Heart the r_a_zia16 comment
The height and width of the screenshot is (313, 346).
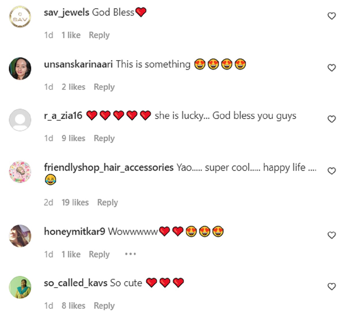pos(332,119)
